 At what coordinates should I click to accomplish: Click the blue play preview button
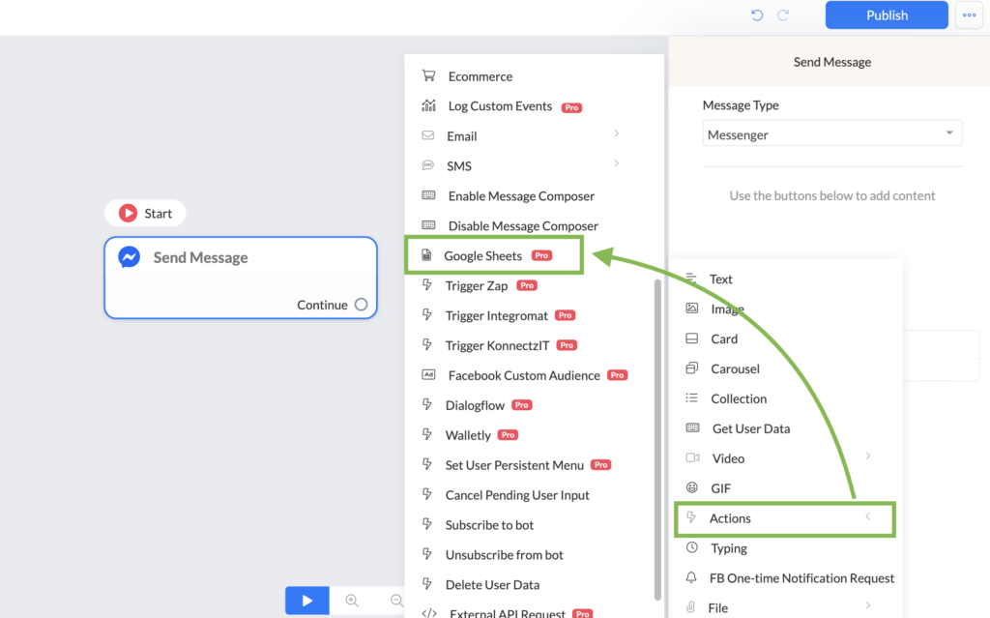(306, 601)
